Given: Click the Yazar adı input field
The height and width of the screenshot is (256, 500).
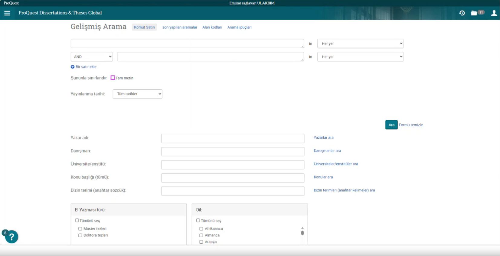Looking at the screenshot, I should coord(233,139).
